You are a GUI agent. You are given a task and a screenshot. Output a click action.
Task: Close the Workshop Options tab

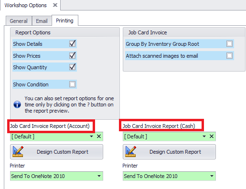click(55, 5)
